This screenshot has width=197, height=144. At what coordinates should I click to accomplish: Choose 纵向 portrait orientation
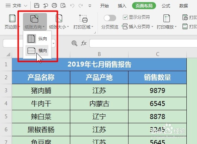click(37, 39)
